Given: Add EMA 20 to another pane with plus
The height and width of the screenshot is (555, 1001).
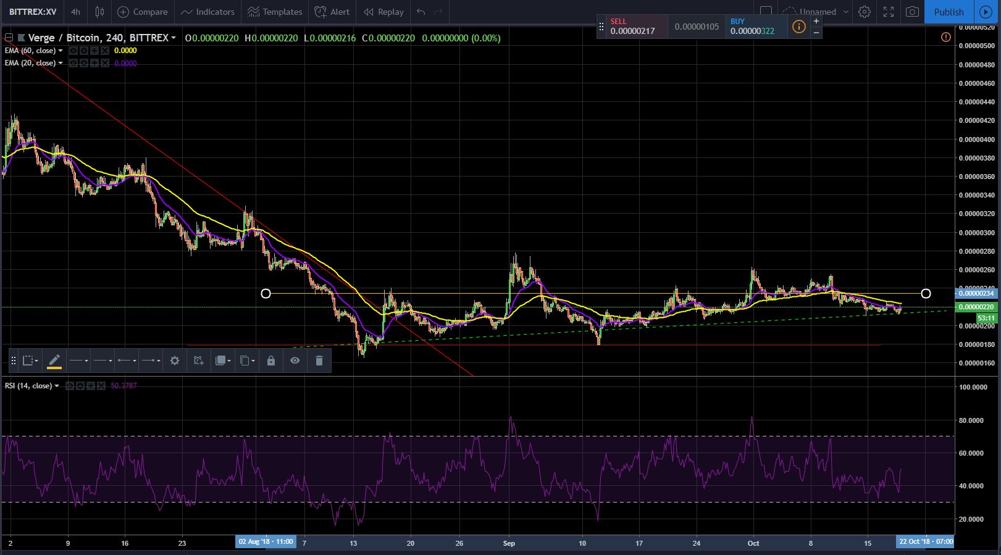Looking at the screenshot, I should (94, 63).
